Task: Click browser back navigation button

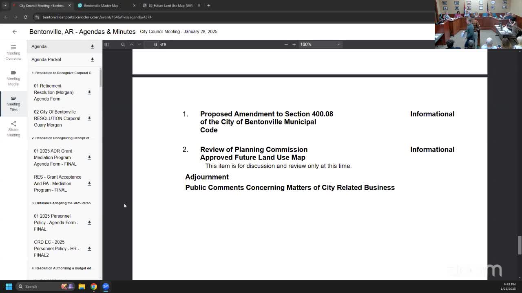Action: (x=6, y=17)
